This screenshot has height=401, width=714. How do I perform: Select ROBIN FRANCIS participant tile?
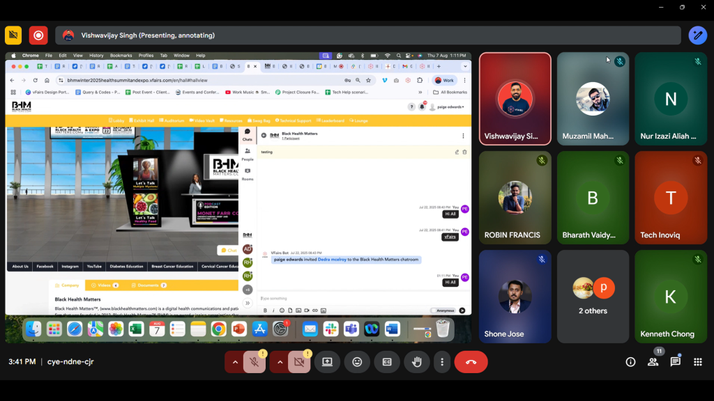click(515, 198)
